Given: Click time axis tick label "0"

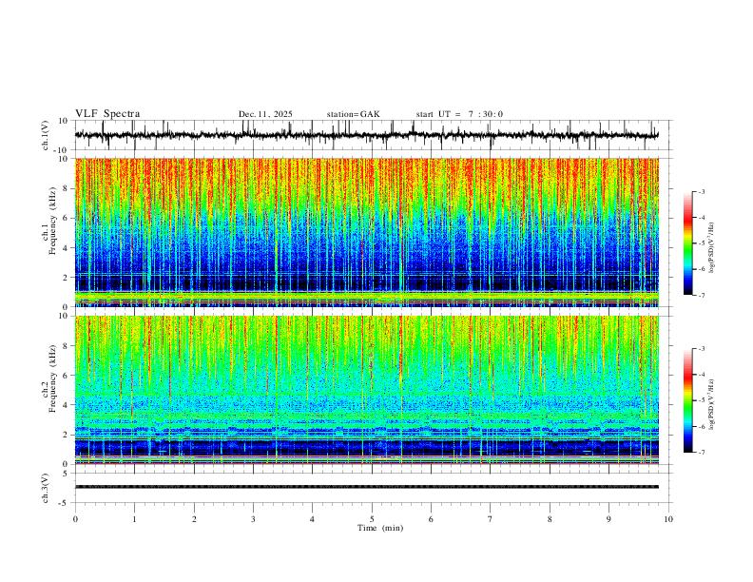Looking at the screenshot, I should (x=75, y=519).
